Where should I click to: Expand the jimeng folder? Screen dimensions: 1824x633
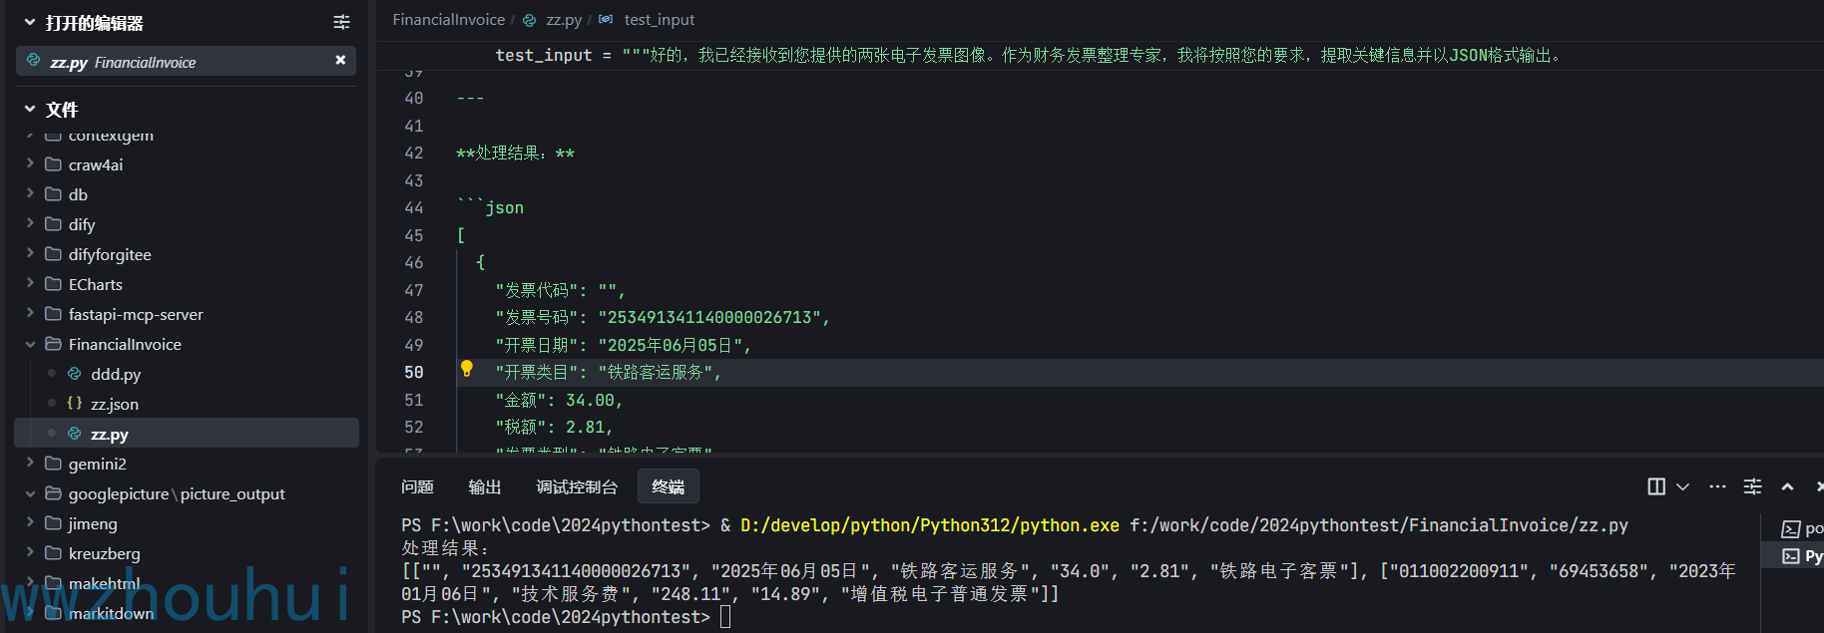30,522
